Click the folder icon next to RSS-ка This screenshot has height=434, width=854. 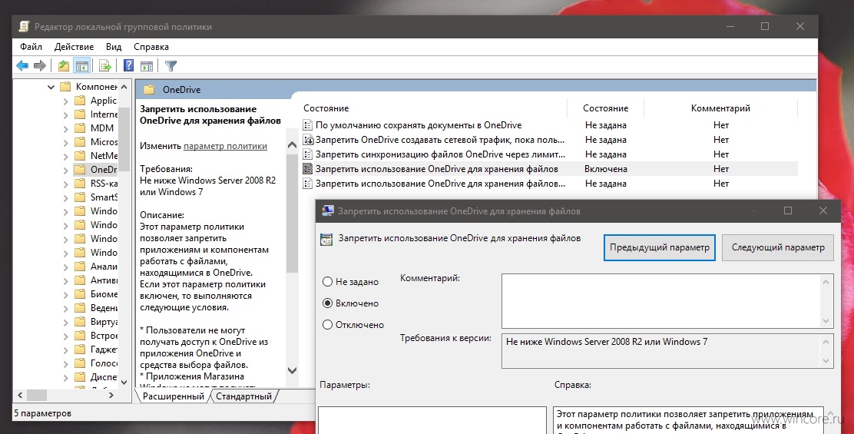pyautogui.click(x=80, y=184)
